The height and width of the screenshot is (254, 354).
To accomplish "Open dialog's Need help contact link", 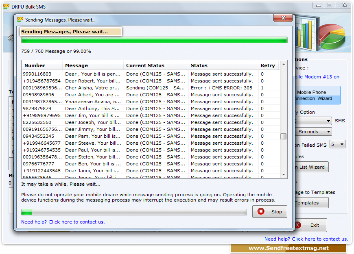I will [x=63, y=222].
